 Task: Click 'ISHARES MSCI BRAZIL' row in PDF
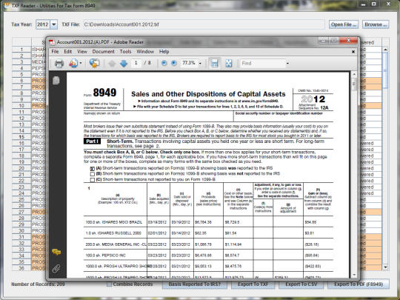pyautogui.click(x=208, y=222)
